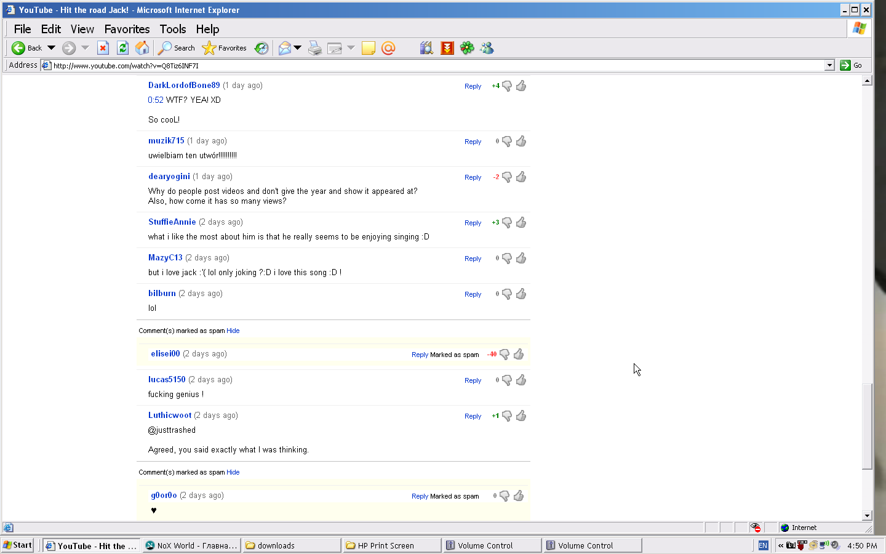Open the Help menu
Screen dimensions: 886x554
(207, 29)
